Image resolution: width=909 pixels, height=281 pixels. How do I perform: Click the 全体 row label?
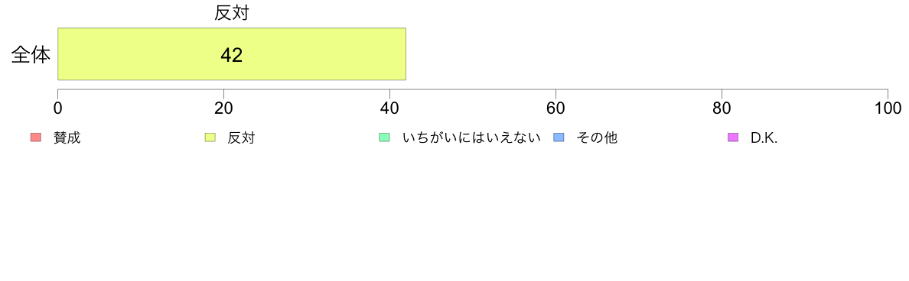point(31,55)
